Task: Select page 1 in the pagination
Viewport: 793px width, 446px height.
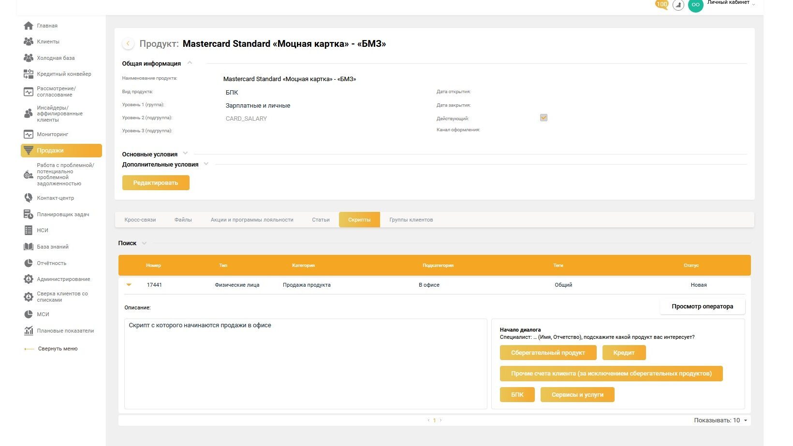Action: [x=434, y=420]
